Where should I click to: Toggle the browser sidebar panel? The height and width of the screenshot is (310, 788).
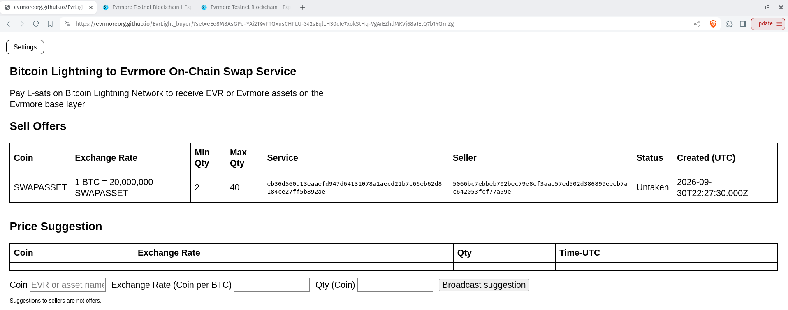click(743, 24)
